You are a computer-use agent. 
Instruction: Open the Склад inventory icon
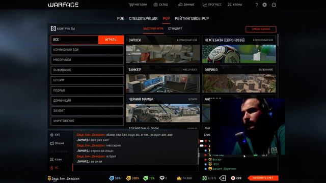(x=155, y=5)
